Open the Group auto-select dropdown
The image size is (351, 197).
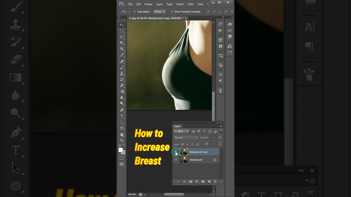point(160,12)
